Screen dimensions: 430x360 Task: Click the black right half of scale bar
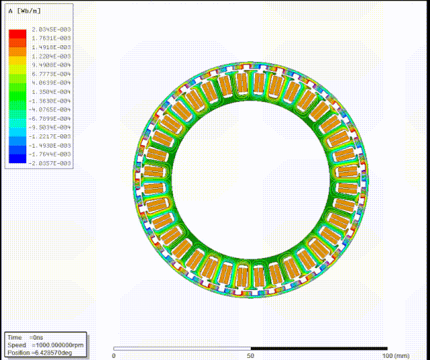click(319, 348)
